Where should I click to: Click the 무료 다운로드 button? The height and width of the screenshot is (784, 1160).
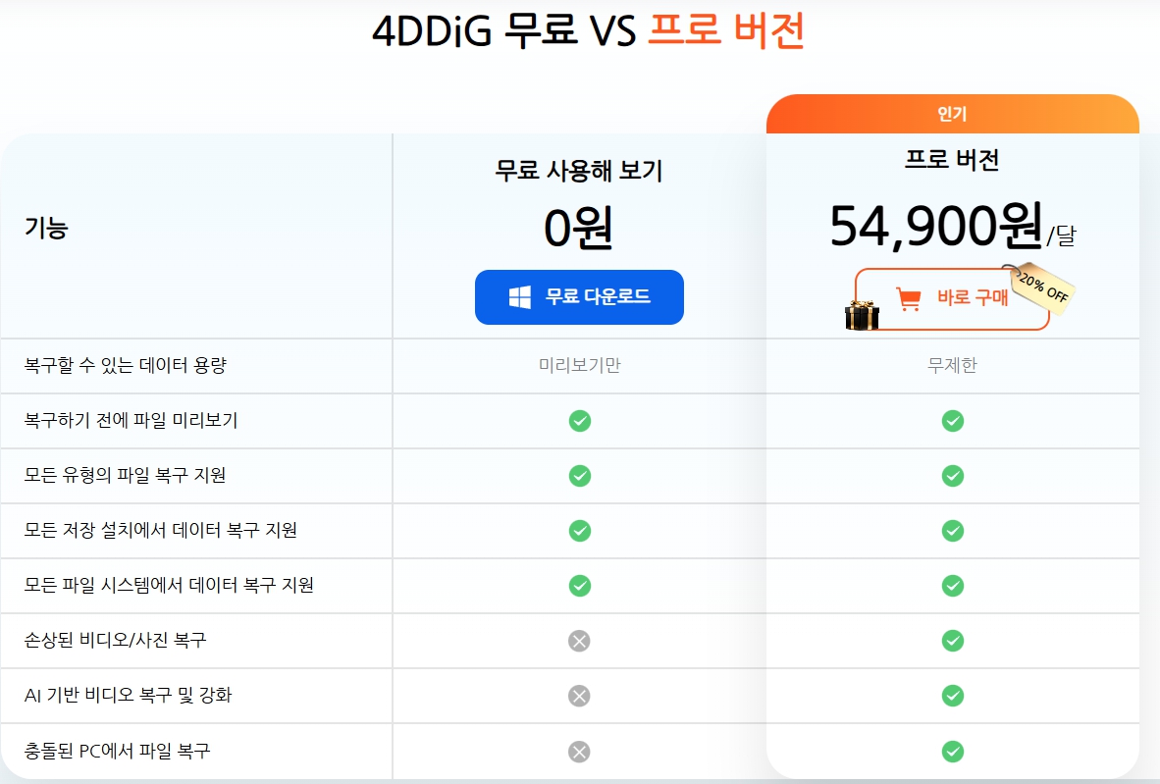pyautogui.click(x=579, y=297)
